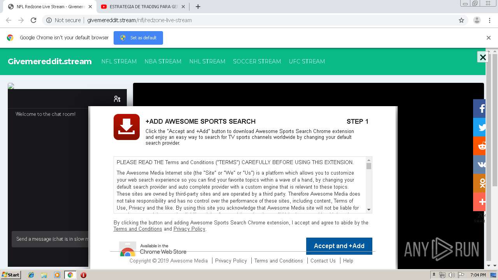Open Privacy Policy link in agreement text
The width and height of the screenshot is (498, 280).
click(189, 229)
